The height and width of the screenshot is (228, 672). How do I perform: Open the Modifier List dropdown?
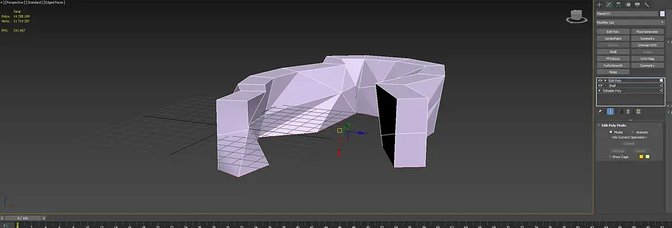[630, 22]
